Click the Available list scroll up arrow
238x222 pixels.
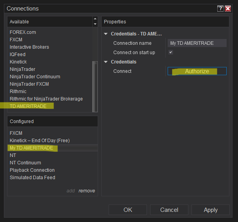coord(95,19)
